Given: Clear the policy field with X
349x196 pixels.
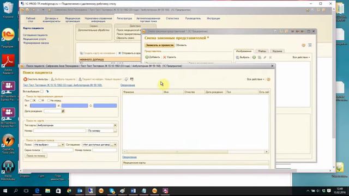Looking at the screenshot, I should [63, 145].
